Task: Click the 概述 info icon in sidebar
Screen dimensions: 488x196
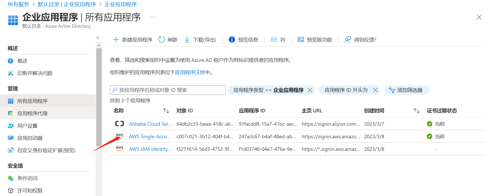Action: pos(11,61)
